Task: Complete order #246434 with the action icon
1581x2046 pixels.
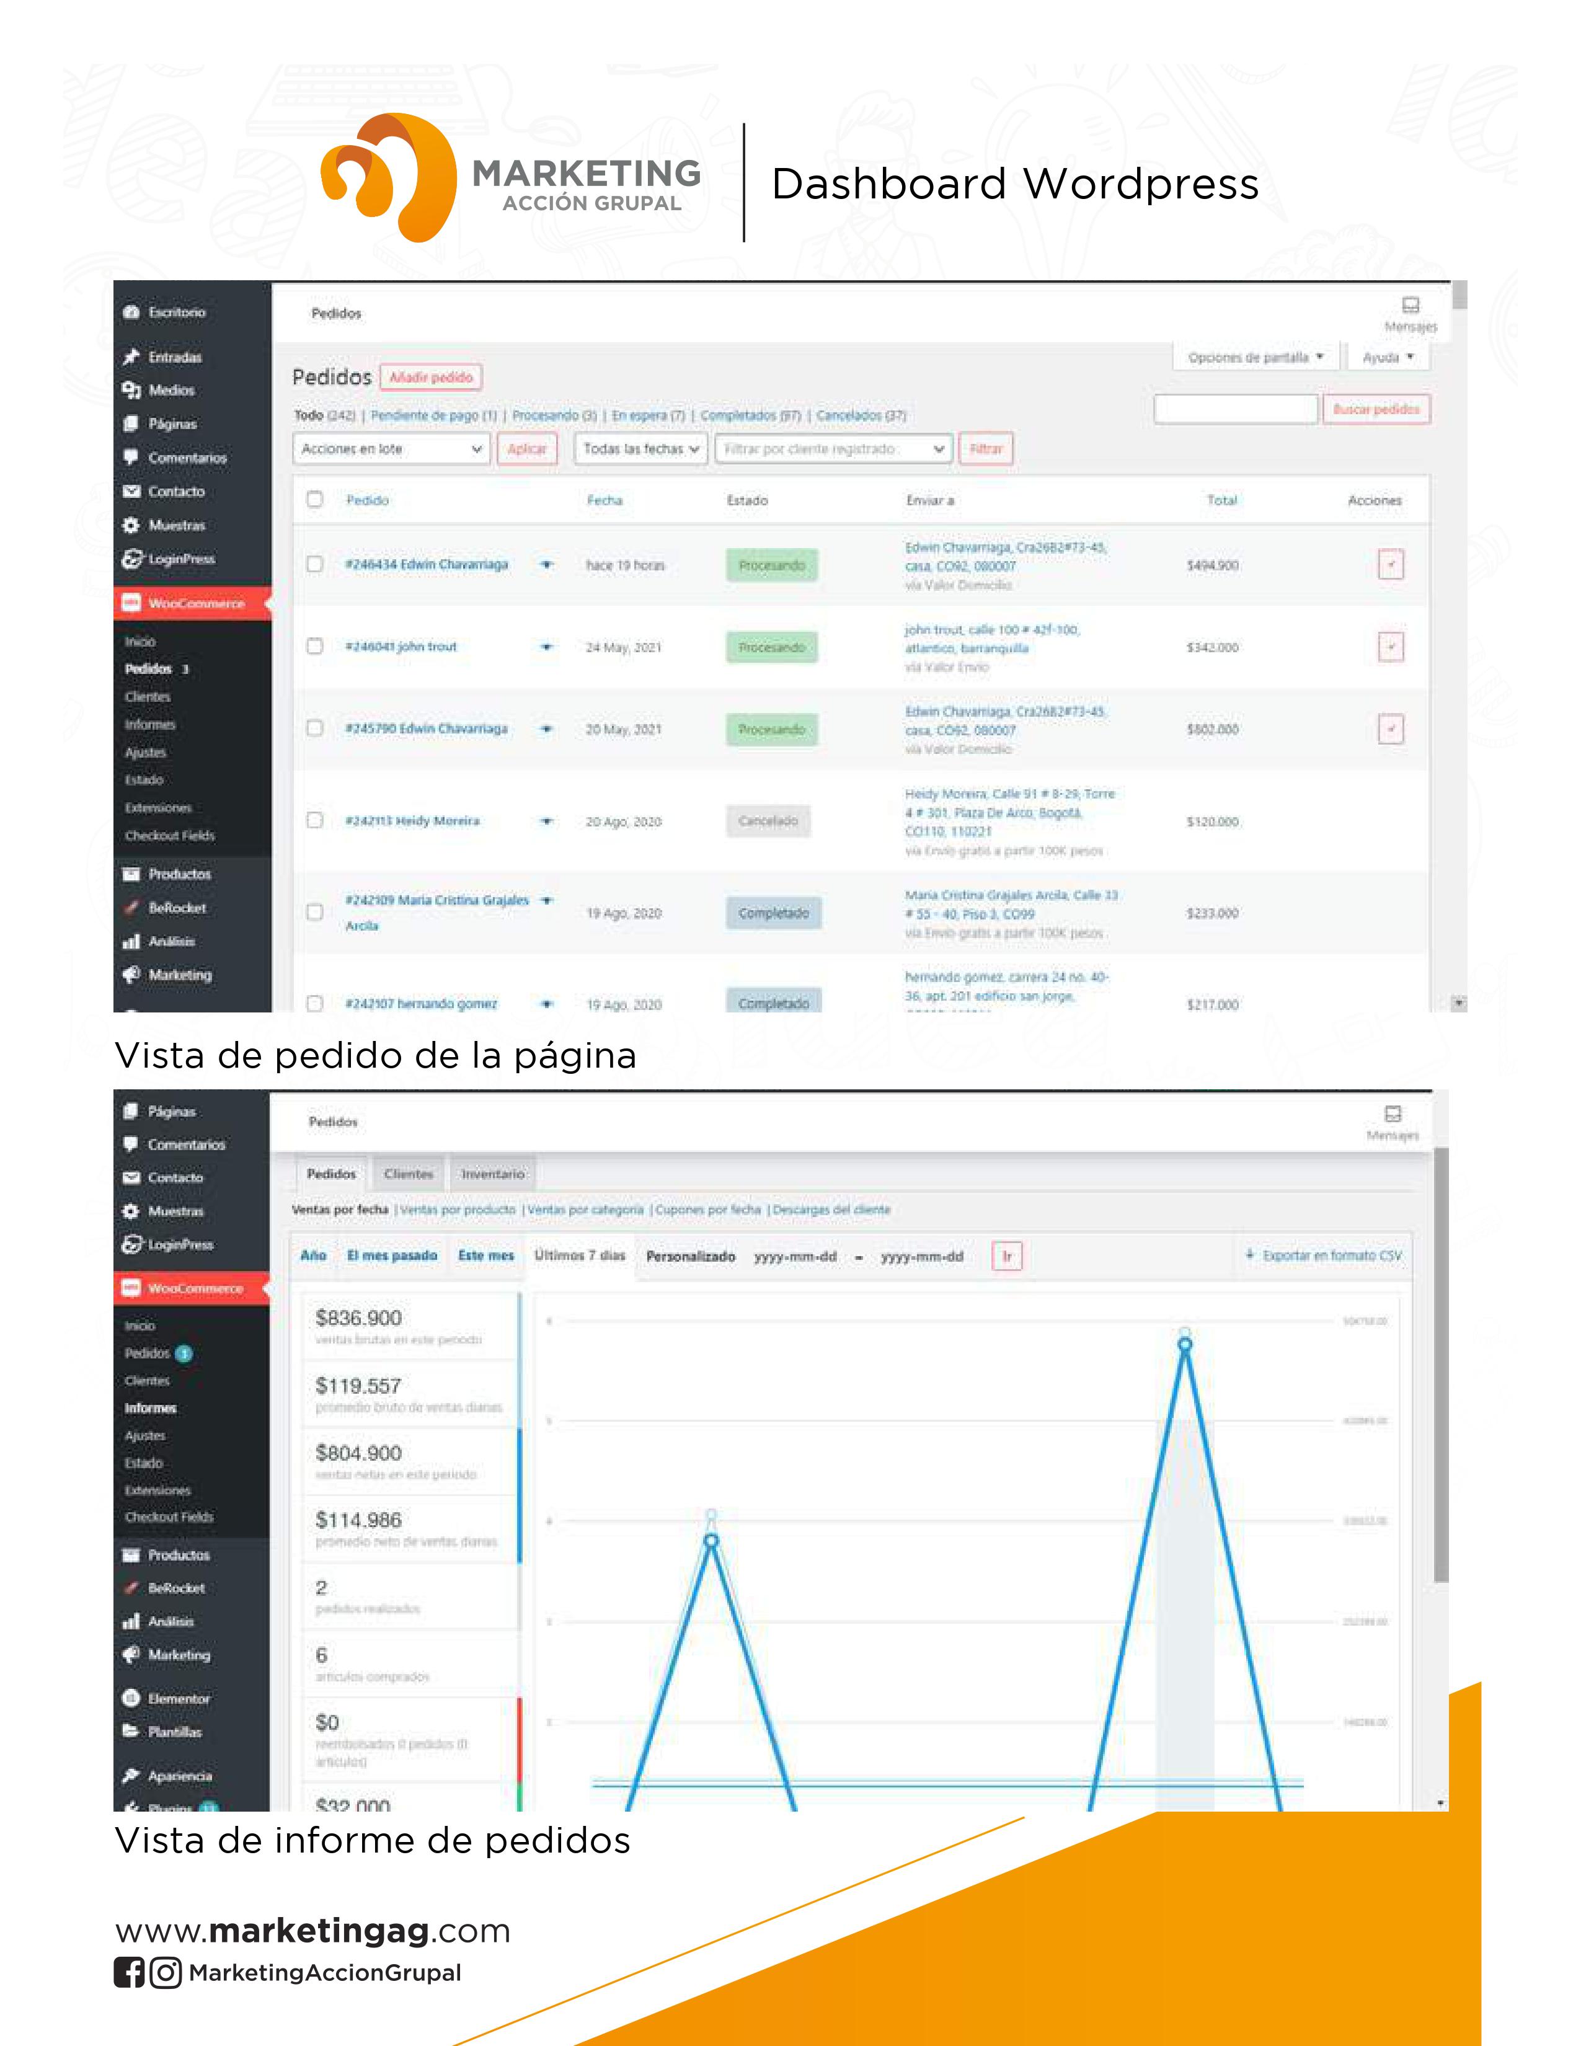Action: [1390, 565]
